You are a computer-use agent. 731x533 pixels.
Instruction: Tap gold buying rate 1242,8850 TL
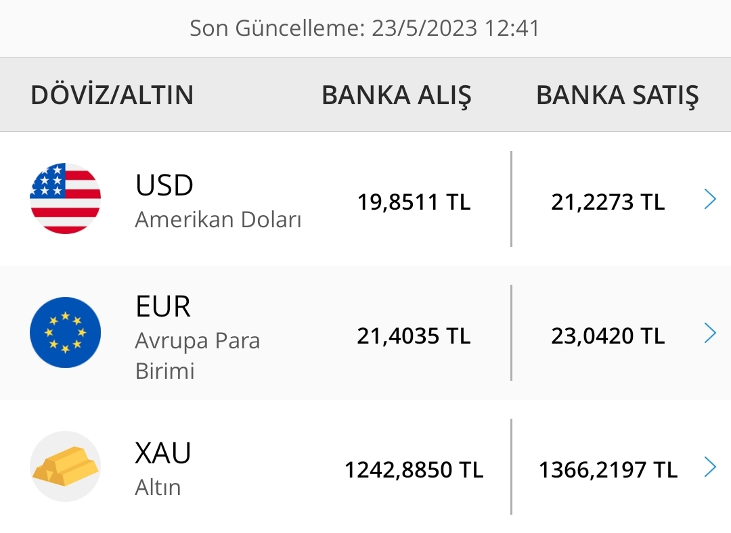(x=414, y=469)
